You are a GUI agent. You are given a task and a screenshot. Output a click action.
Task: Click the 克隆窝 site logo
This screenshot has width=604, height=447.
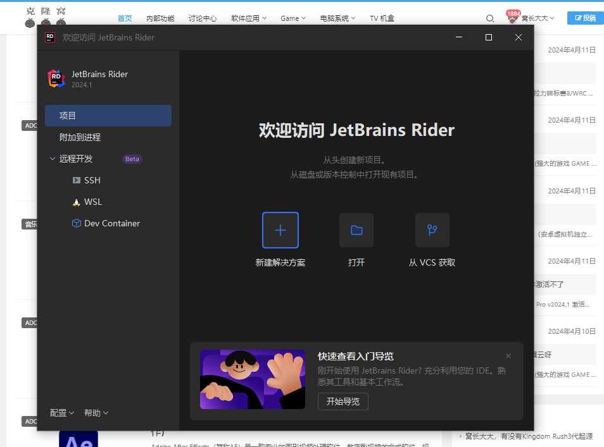[x=46, y=17]
